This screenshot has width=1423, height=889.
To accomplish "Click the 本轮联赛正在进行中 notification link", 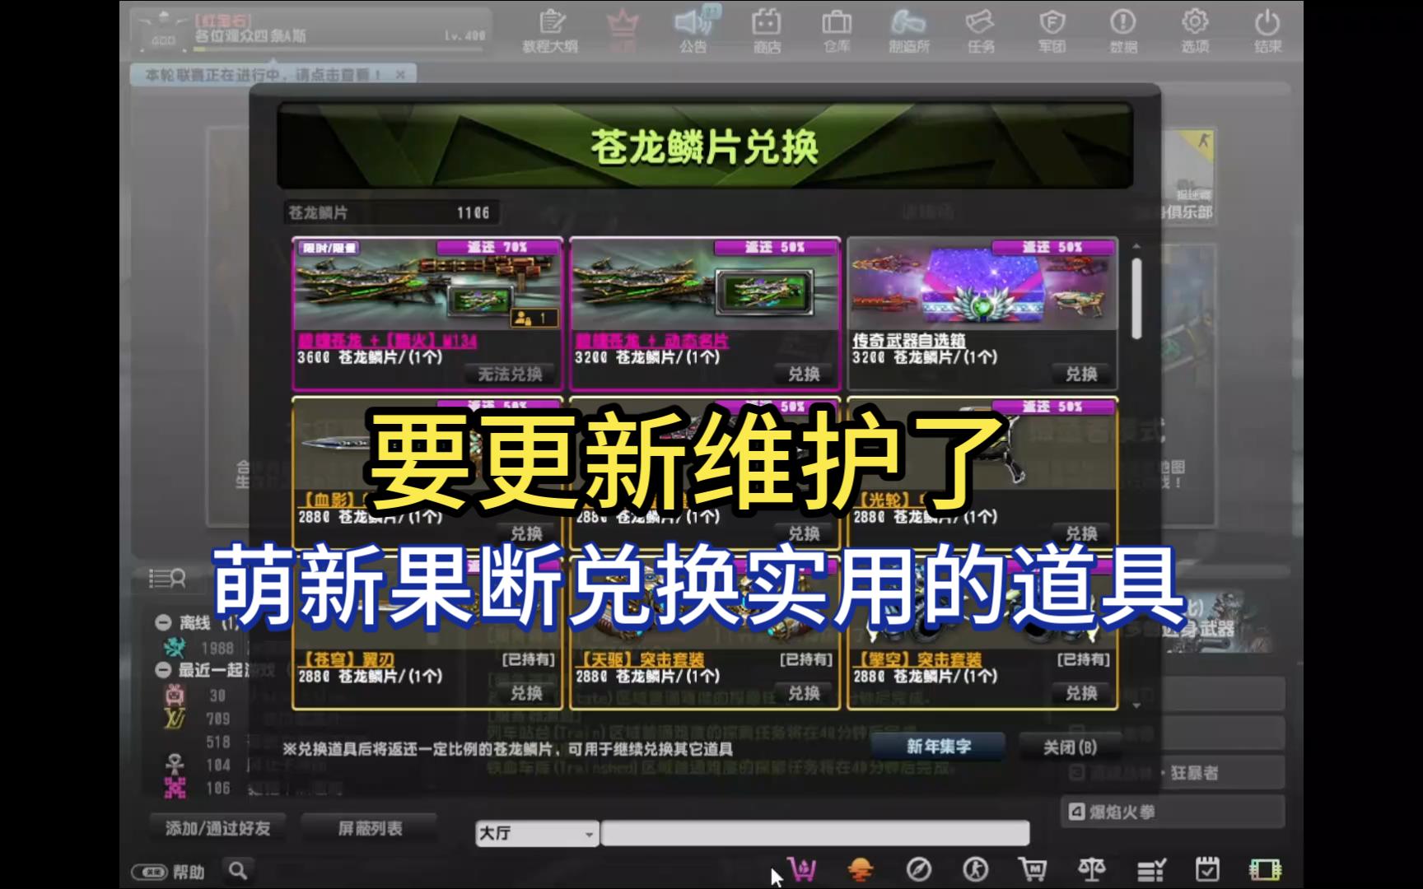I will [263, 75].
